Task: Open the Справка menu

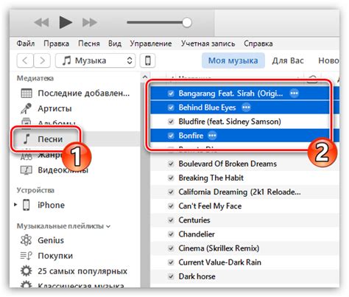Action: [x=258, y=43]
